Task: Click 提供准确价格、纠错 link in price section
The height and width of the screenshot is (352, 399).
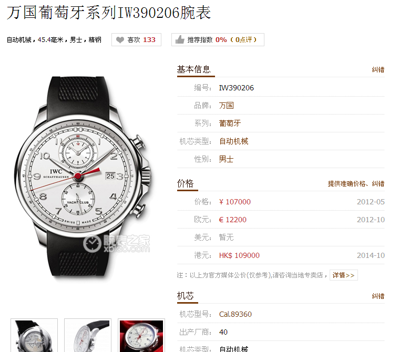Action: tap(356, 184)
